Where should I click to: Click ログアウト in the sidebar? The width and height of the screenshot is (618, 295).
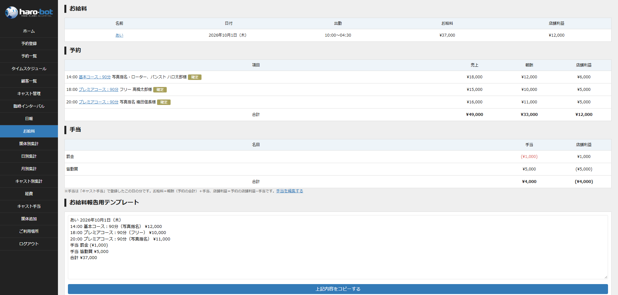point(29,244)
